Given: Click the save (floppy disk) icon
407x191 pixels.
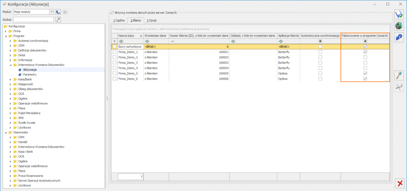Looking at the screenshot, I should click(x=399, y=15).
